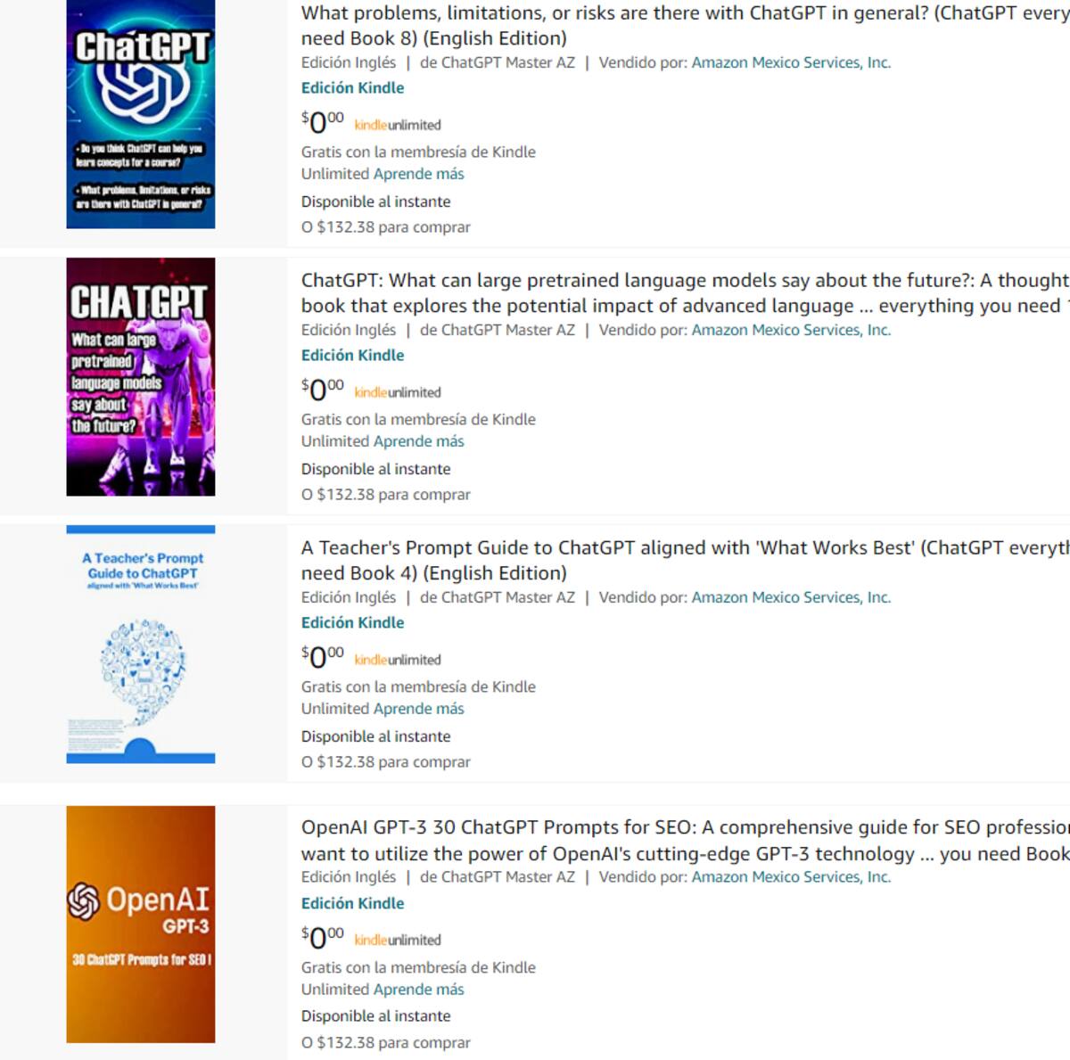The height and width of the screenshot is (1060, 1070).
Task: Open '30 ChatGPT Prompts for SEO' title link
Action: coord(685,840)
